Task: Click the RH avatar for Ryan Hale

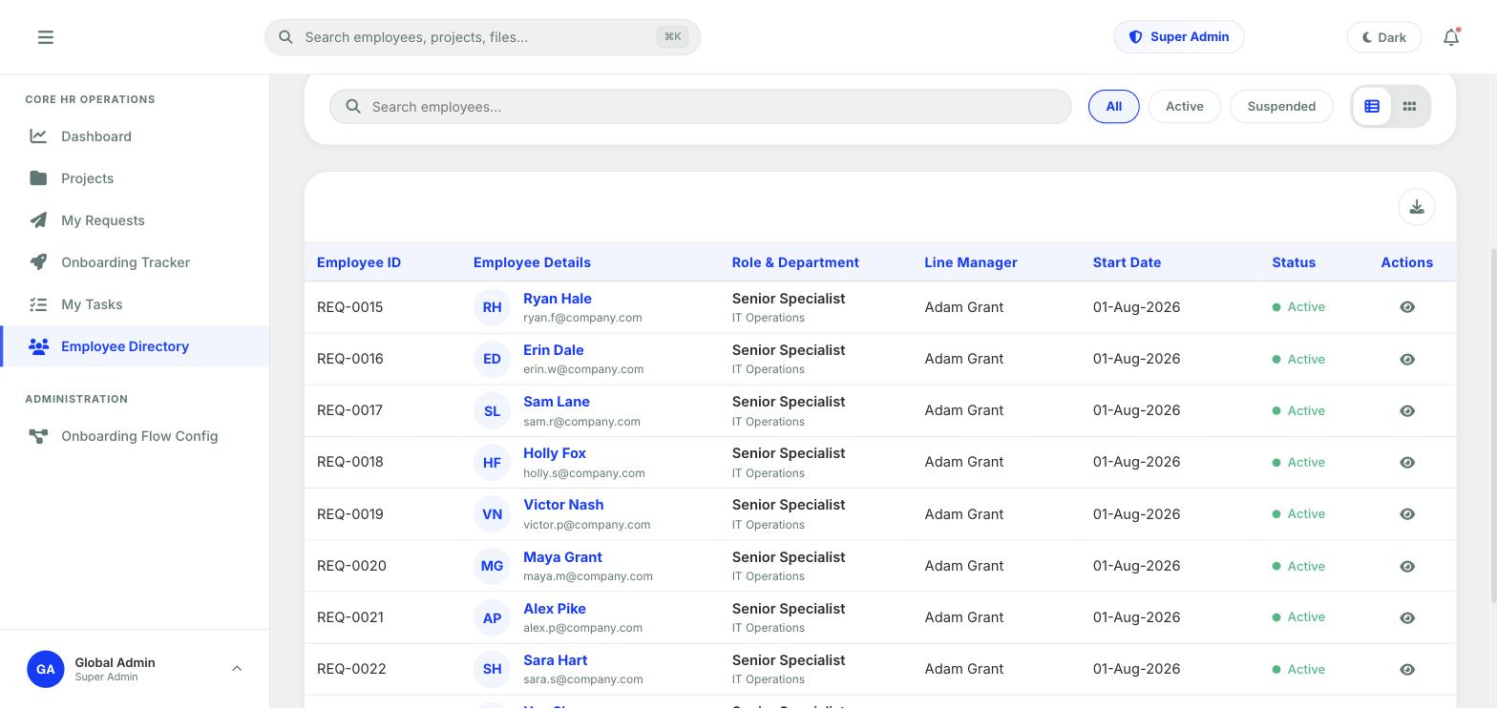Action: [492, 307]
